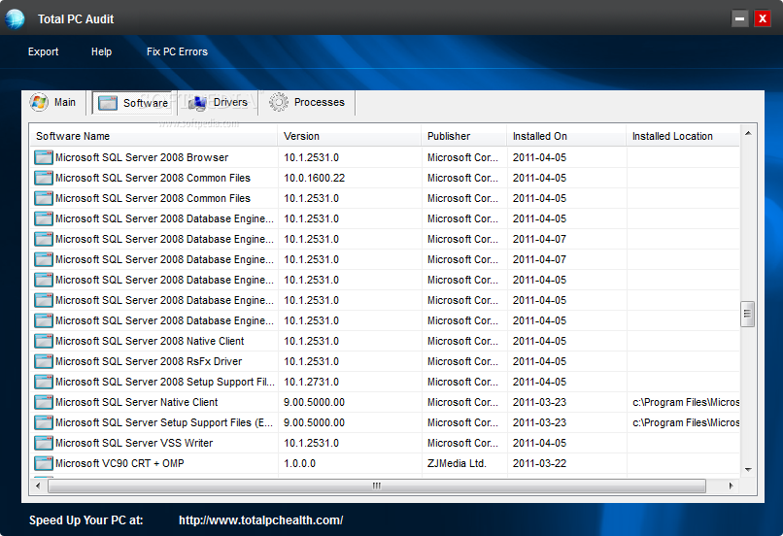Viewport: 783px width, 536px height.
Task: Click version 9.00.5000.00 of SQL Server Native Client
Action: click(314, 402)
